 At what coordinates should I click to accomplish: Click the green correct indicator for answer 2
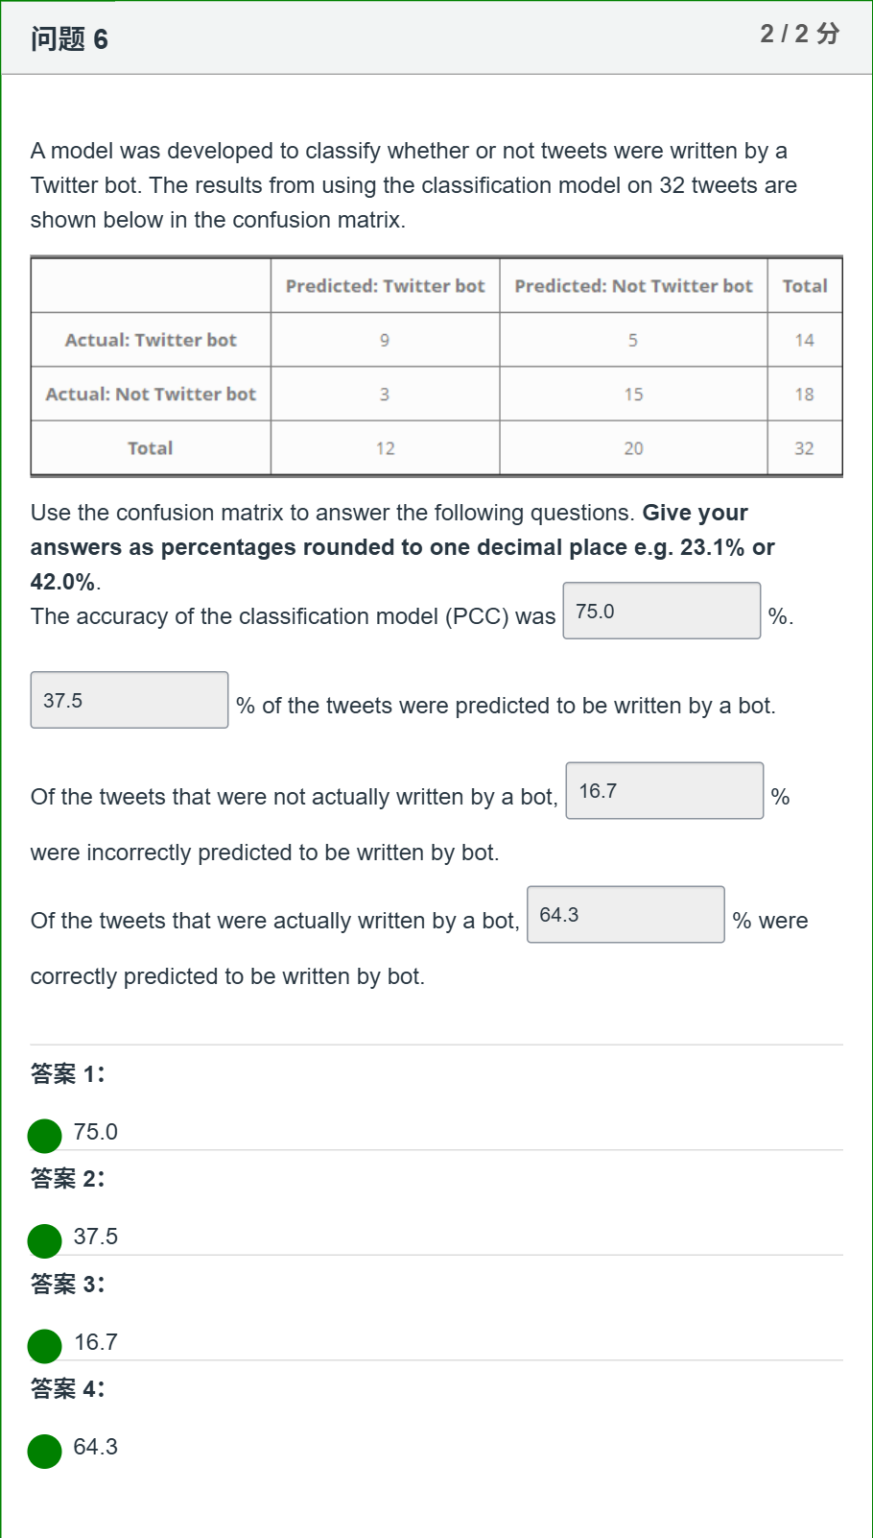coord(44,1240)
